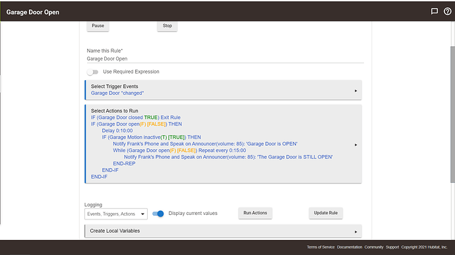This screenshot has height=255, width=455.
Task: Toggle Display current values switch
Action: point(158,214)
